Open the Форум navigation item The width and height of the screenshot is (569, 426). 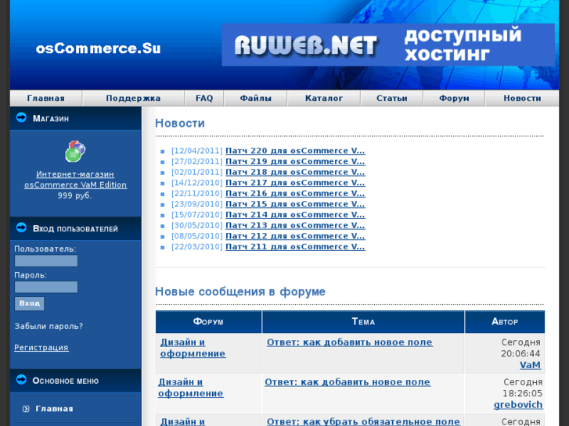(x=454, y=98)
